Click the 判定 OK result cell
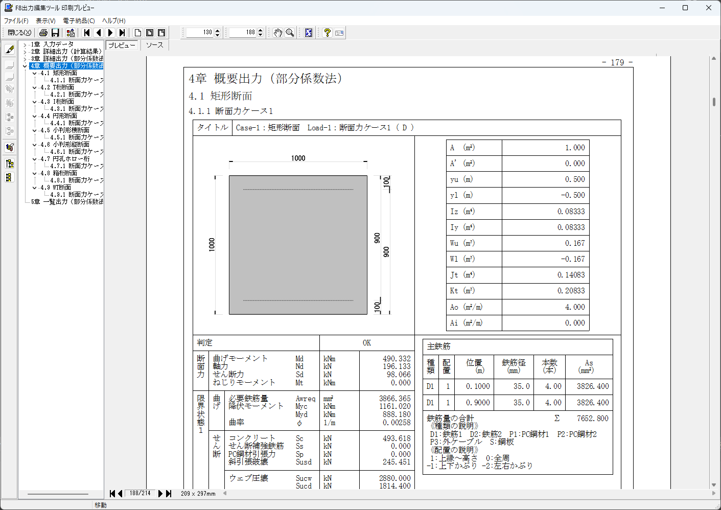 click(x=367, y=343)
